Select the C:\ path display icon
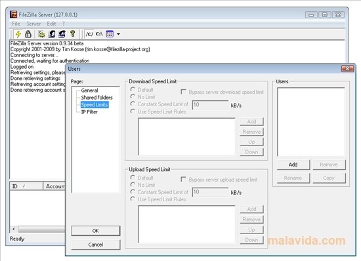The height and width of the screenshot is (261, 361). pyautogui.click(x=99, y=34)
